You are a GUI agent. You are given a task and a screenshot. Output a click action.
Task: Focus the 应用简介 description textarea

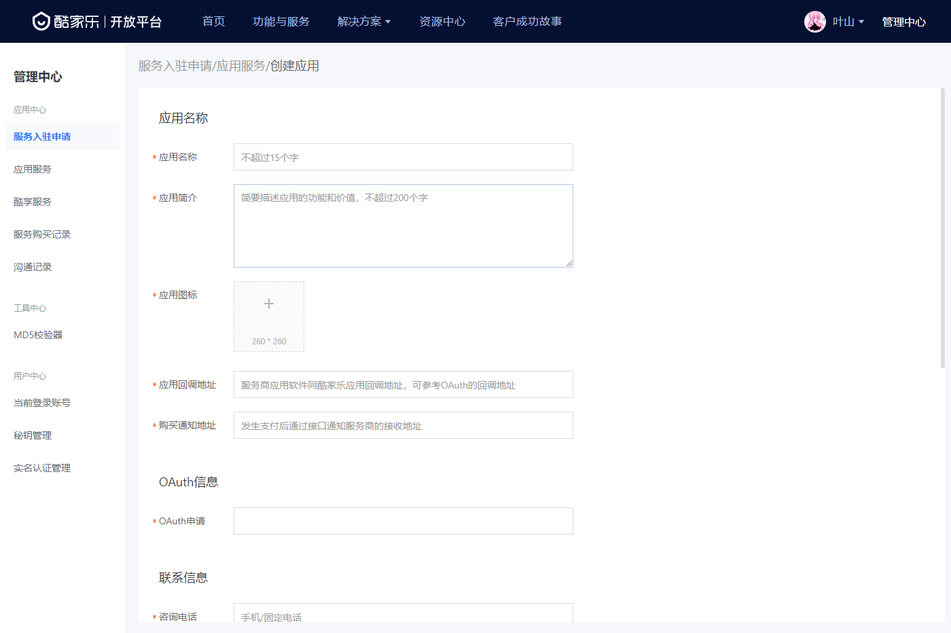click(403, 225)
